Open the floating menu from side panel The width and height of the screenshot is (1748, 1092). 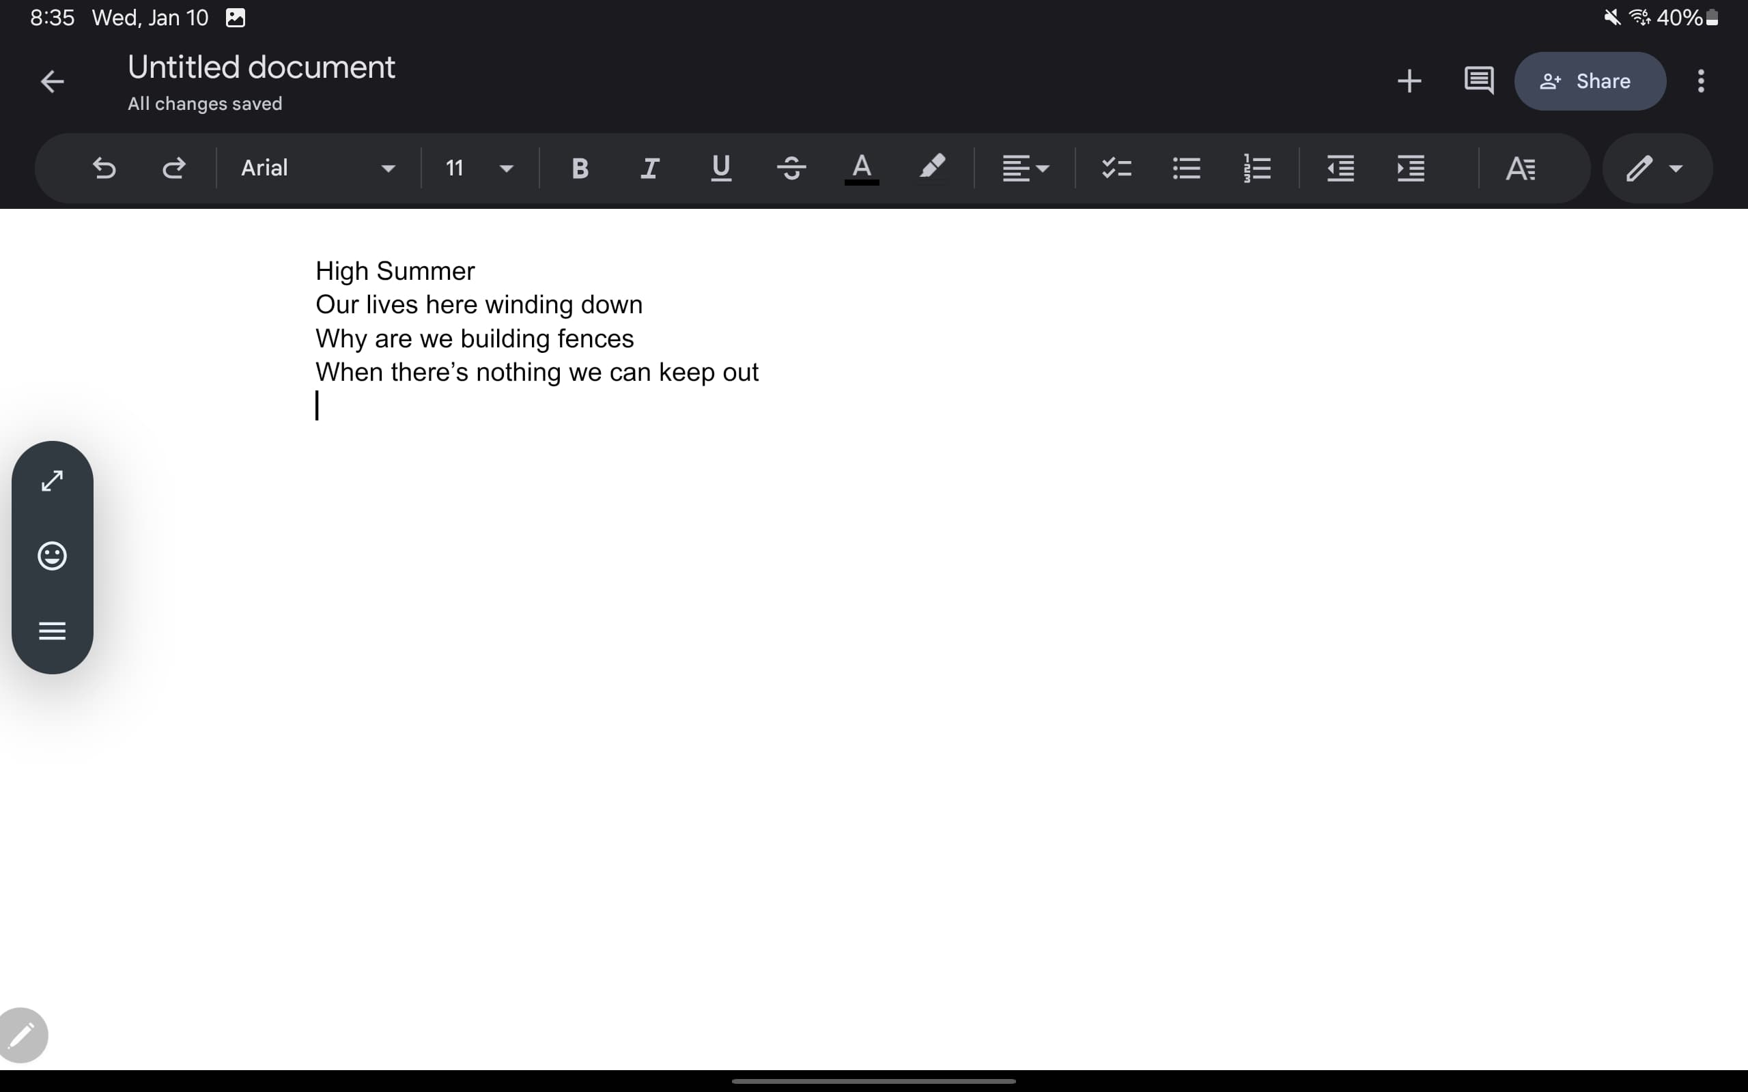(x=52, y=631)
